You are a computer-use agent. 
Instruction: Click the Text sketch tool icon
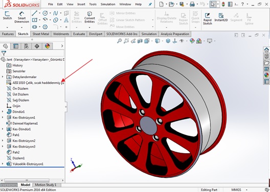(66, 20)
